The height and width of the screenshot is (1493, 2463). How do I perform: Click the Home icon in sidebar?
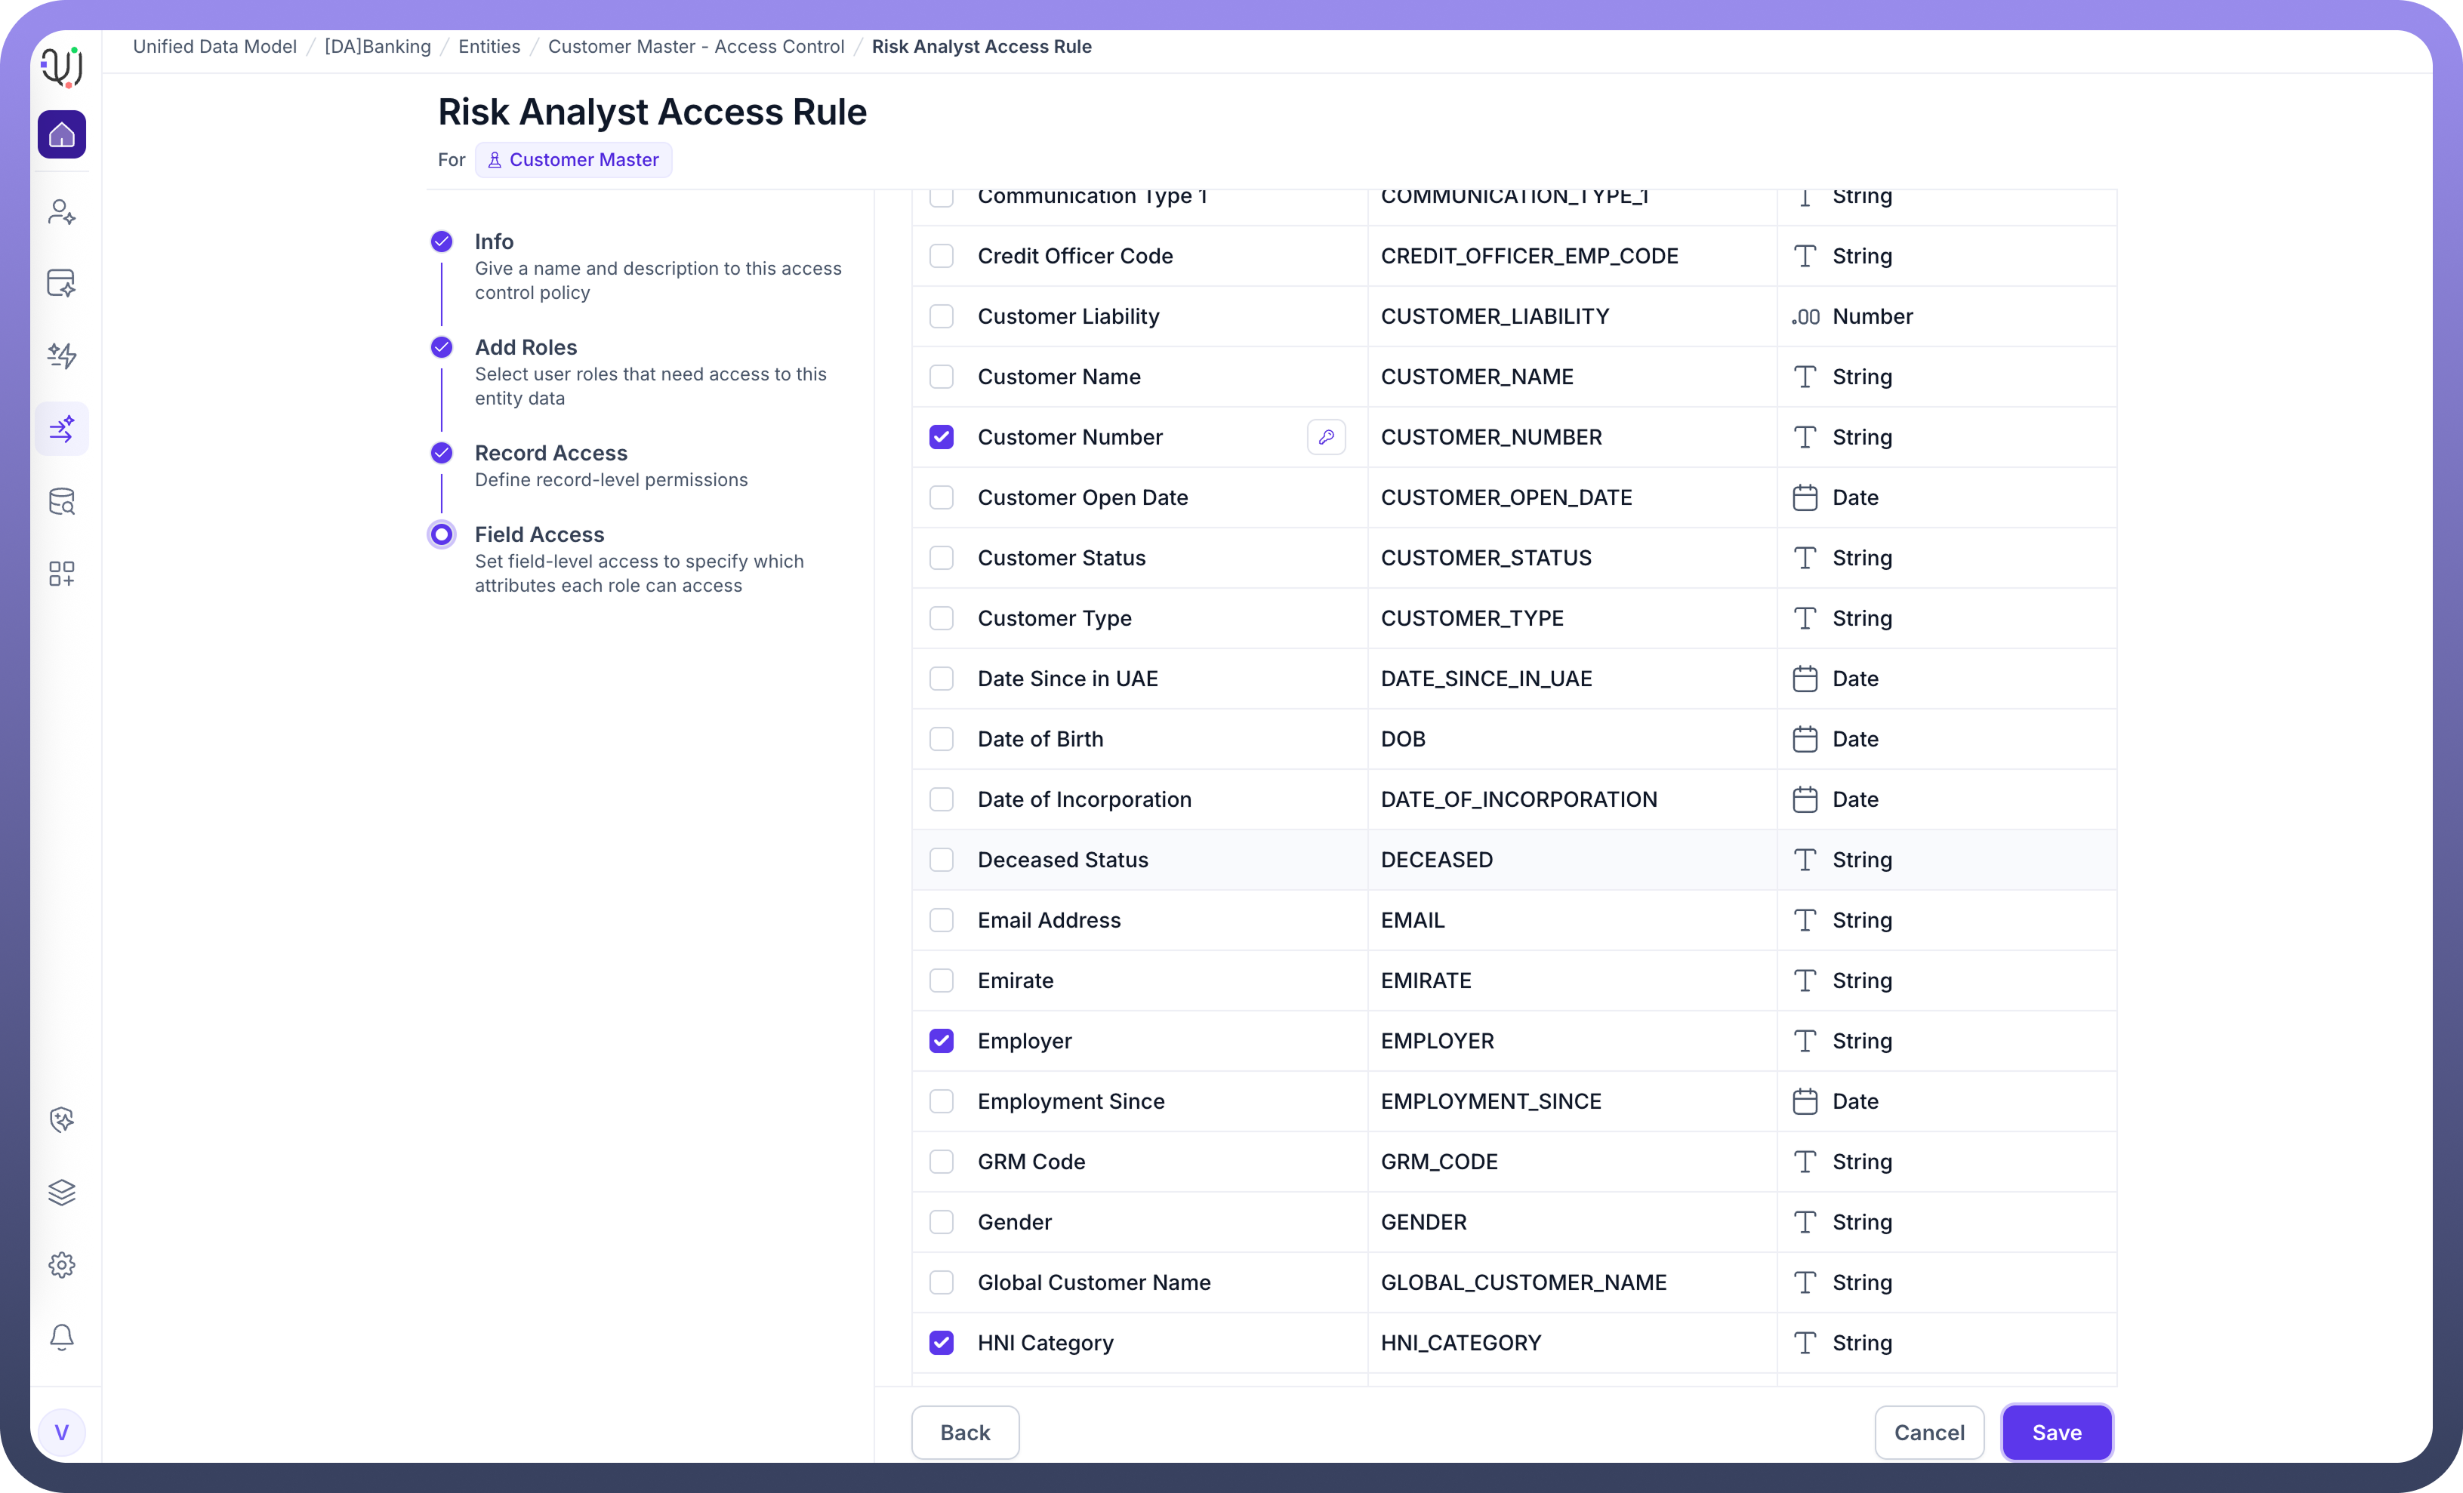pyautogui.click(x=62, y=134)
